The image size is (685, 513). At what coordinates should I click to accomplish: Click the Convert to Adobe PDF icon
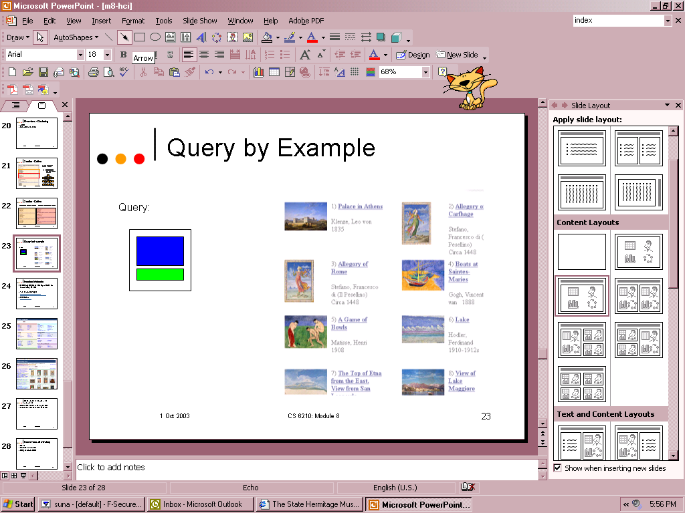[13, 90]
